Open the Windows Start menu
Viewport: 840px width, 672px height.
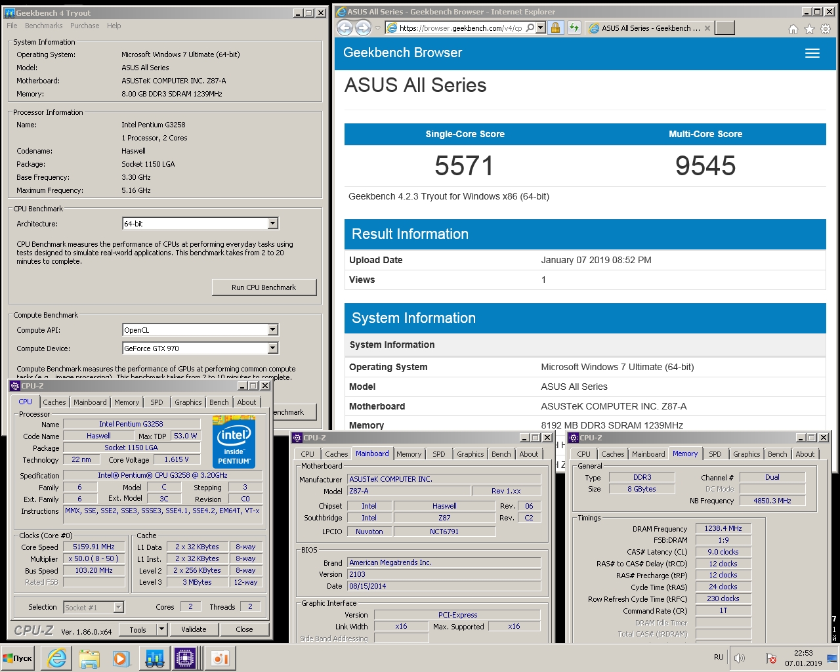click(18, 658)
